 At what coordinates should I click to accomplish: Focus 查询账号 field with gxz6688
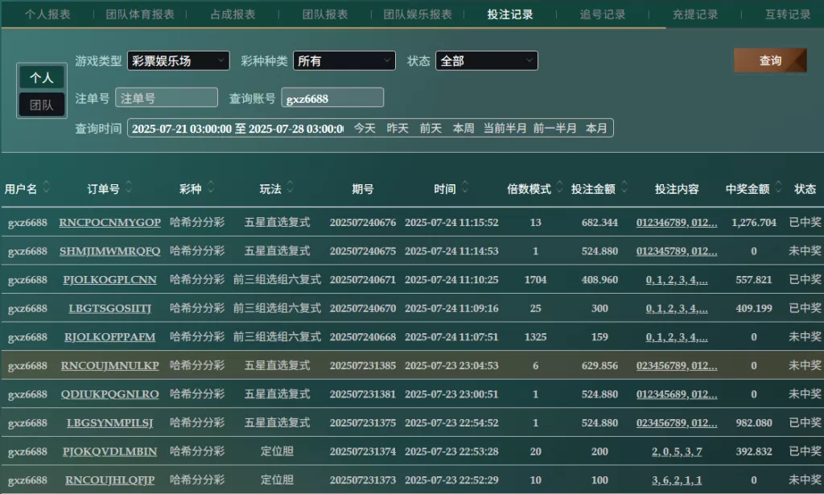tap(332, 97)
